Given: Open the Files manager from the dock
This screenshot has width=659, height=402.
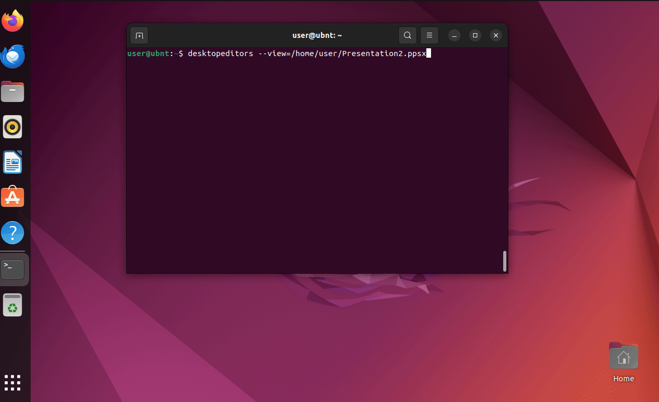Looking at the screenshot, I should (x=12, y=91).
